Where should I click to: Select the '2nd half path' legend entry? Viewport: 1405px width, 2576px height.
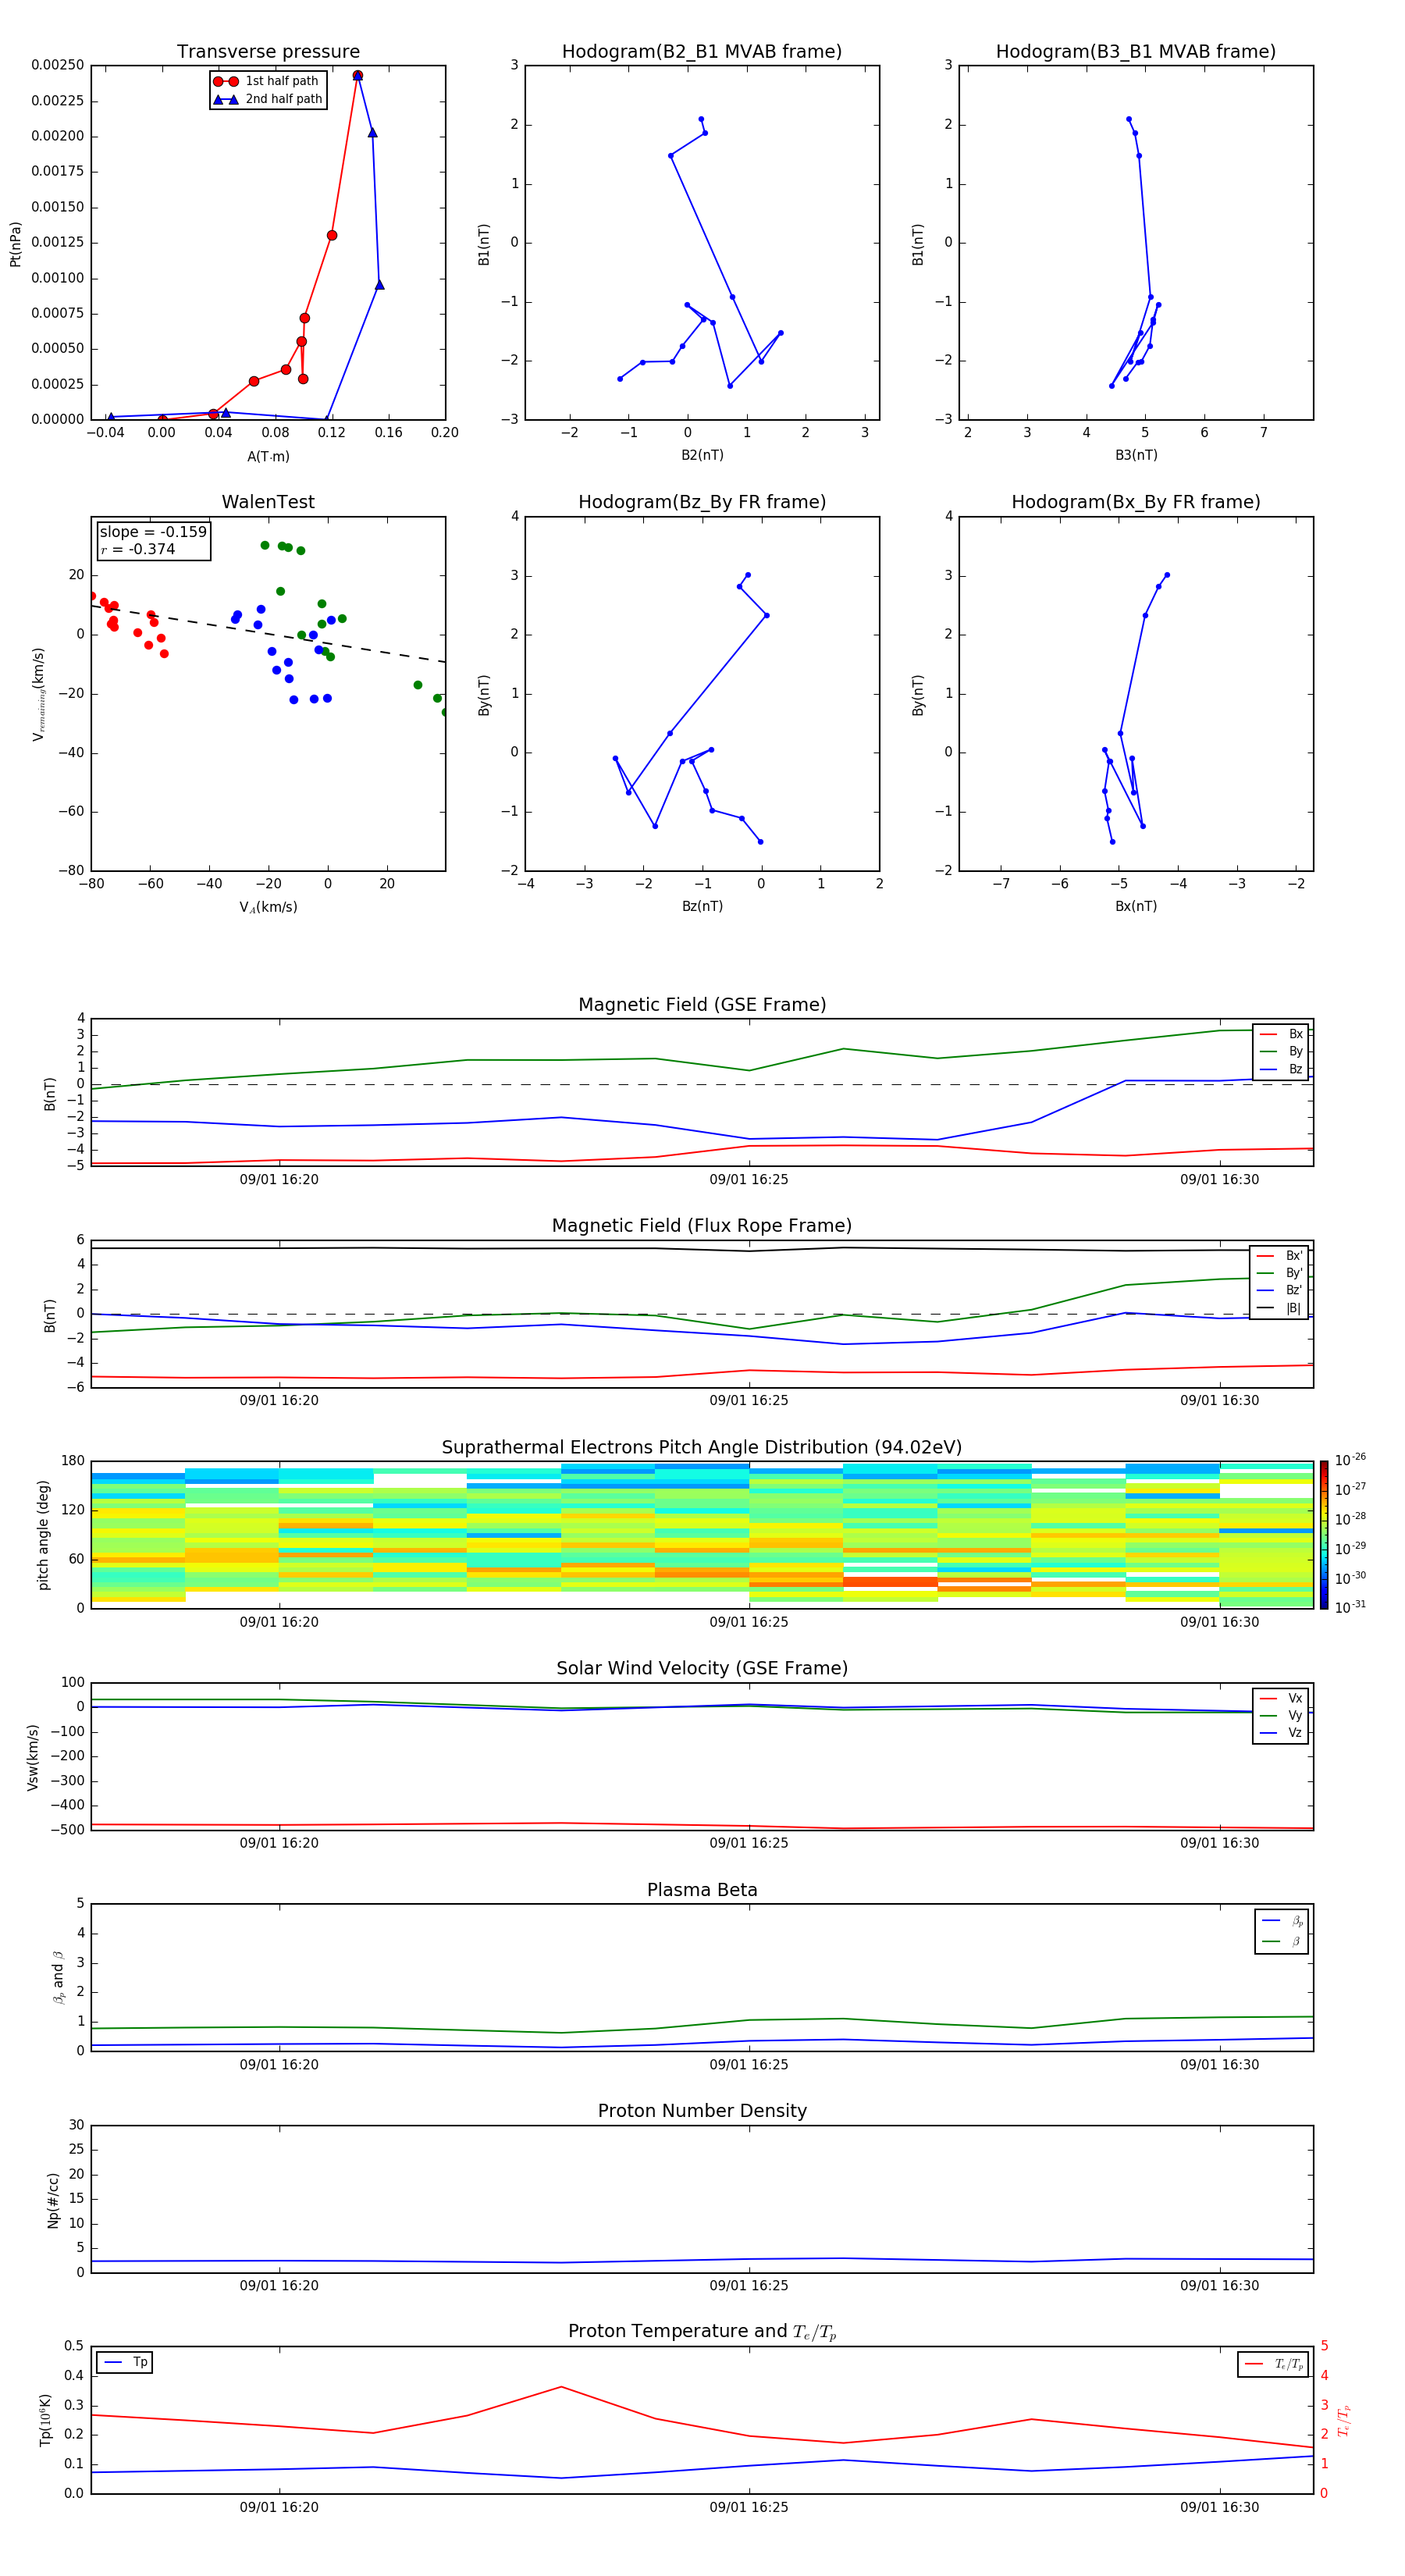[268, 99]
